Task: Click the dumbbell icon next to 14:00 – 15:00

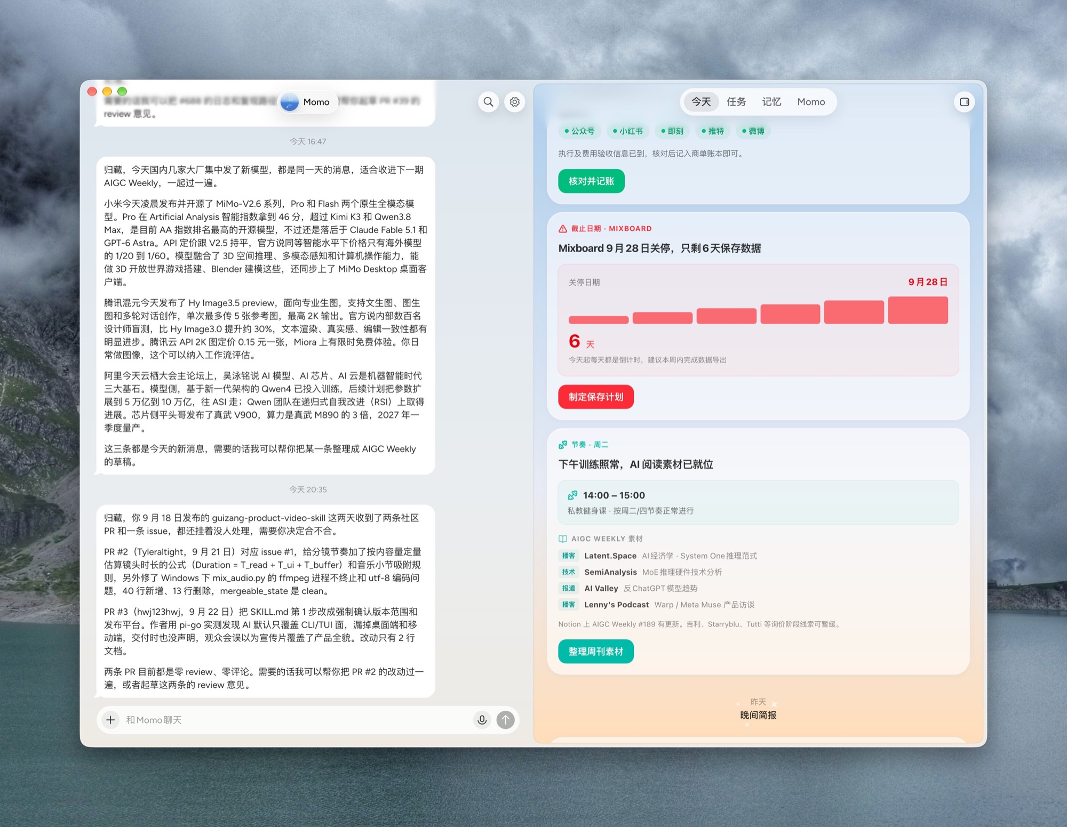Action: [572, 495]
